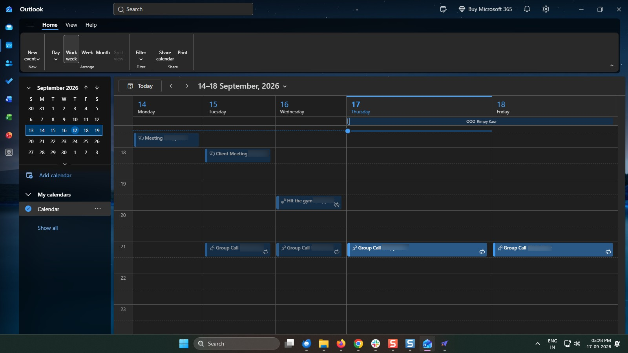Screen dimensions: 628x353
Task: Select date 9 in mini calendar
Action: tap(64, 119)
